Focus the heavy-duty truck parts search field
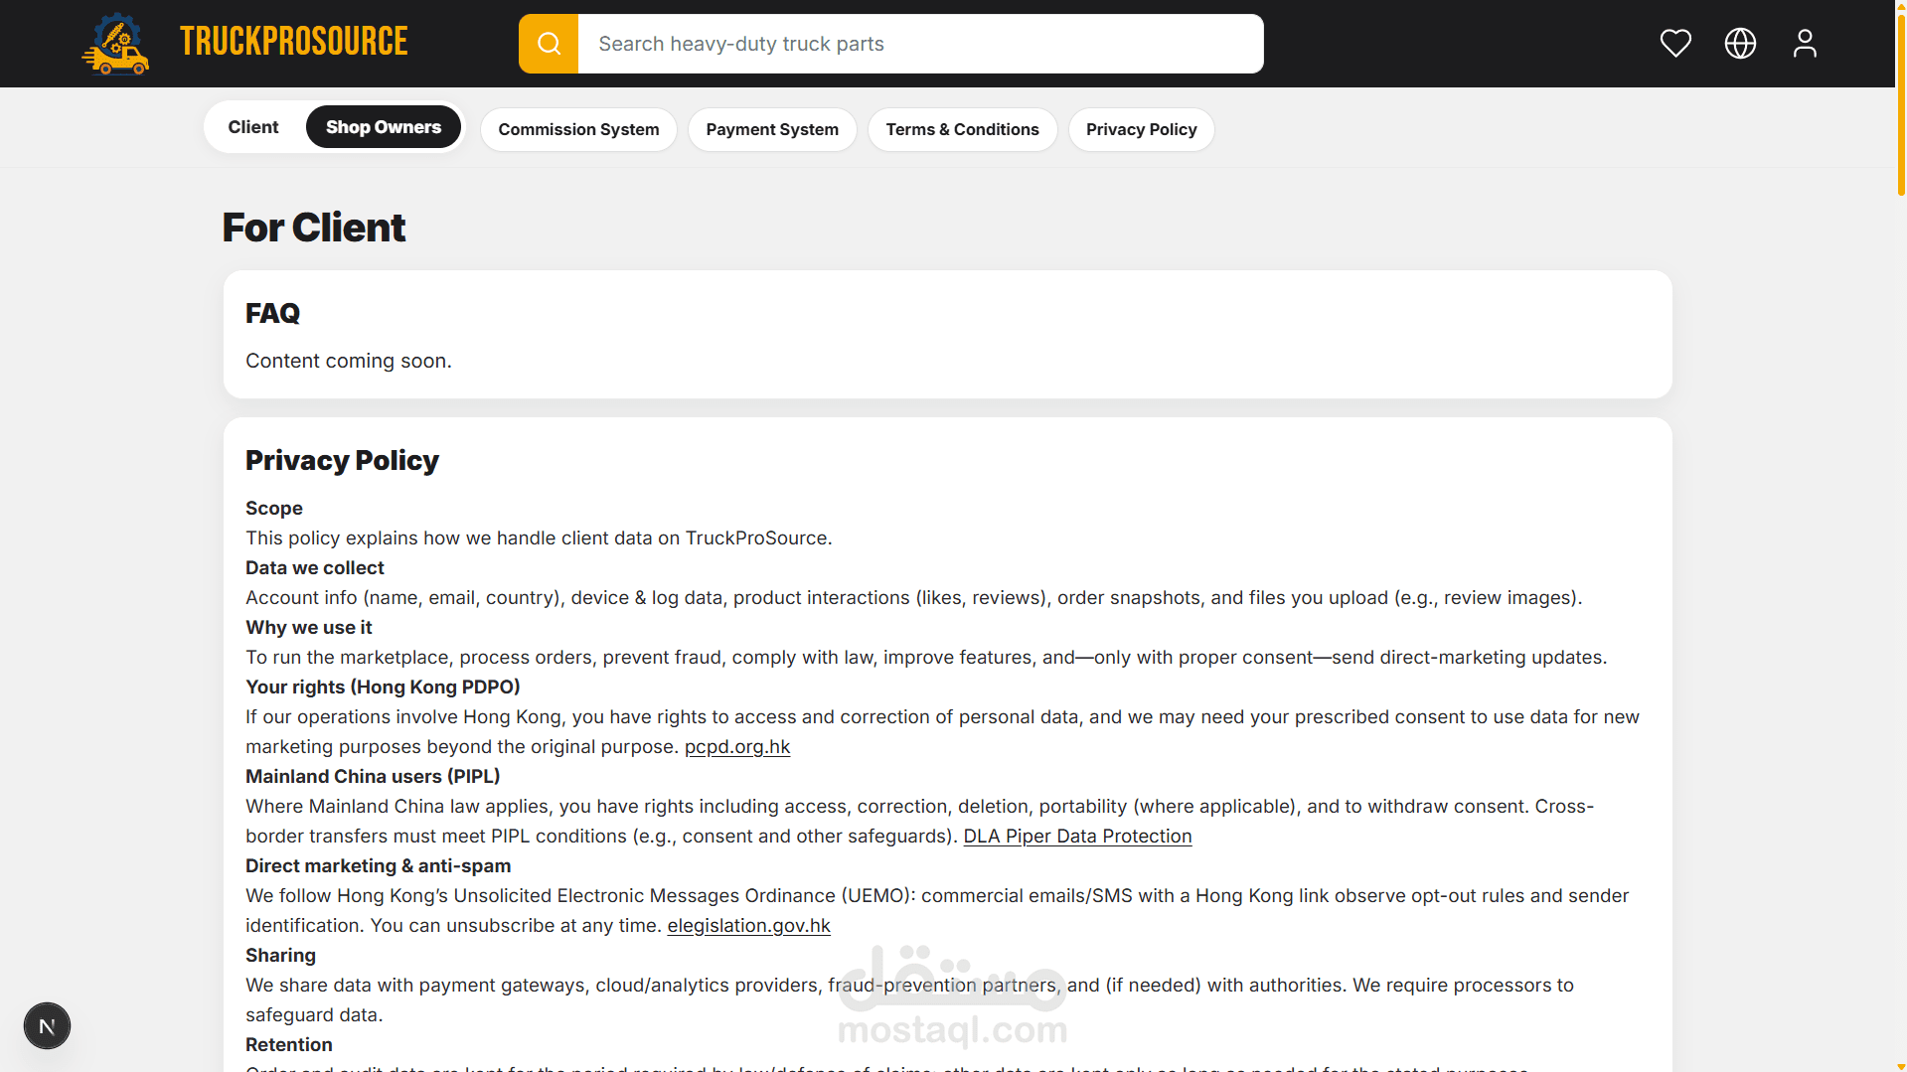 tap(920, 44)
